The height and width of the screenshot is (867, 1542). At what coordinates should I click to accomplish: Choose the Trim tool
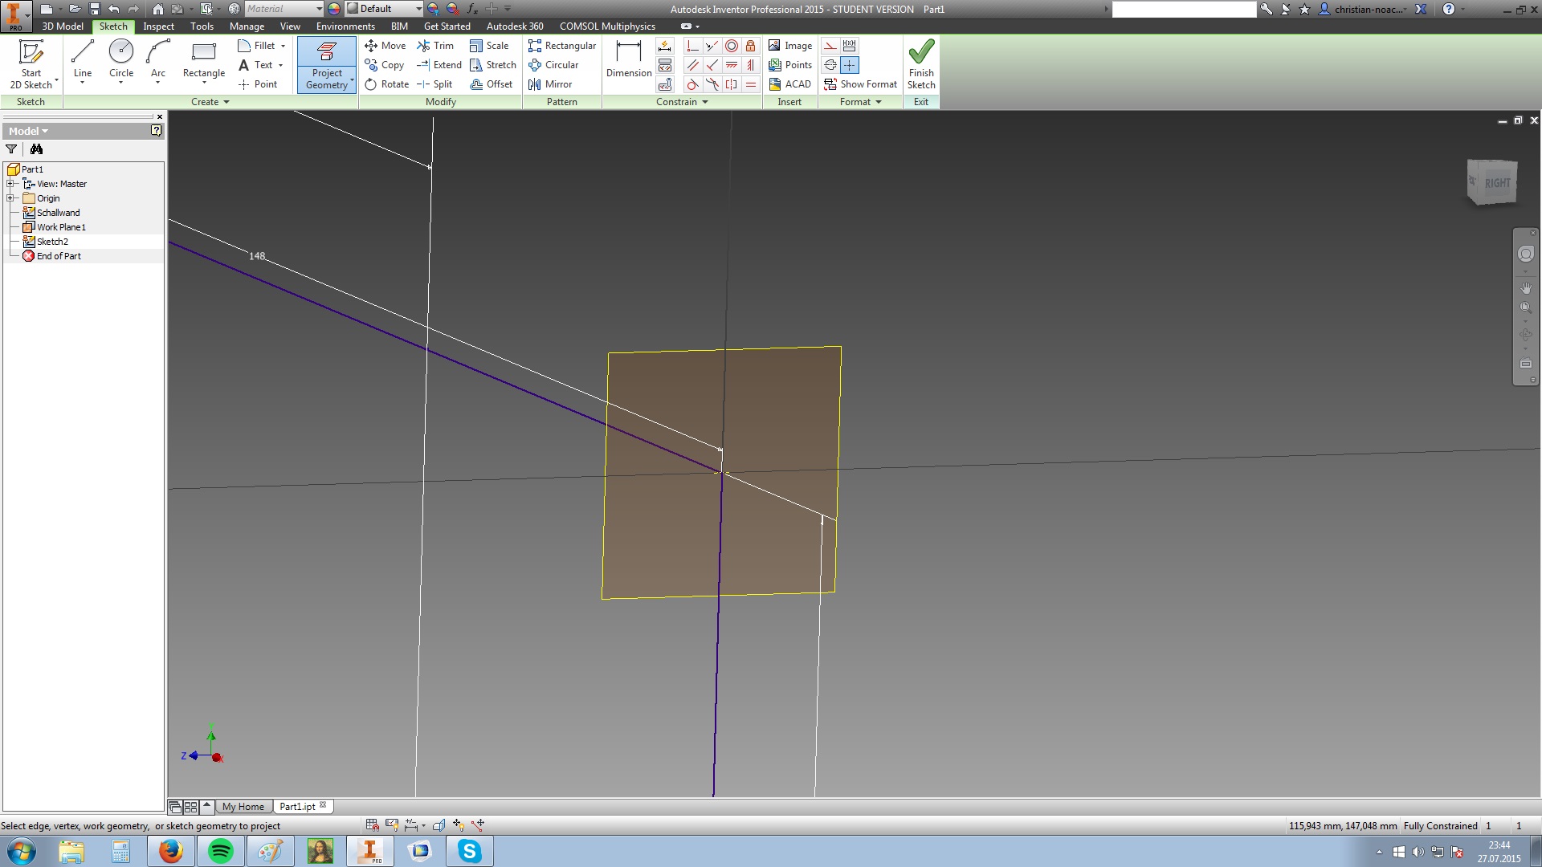[x=435, y=46]
